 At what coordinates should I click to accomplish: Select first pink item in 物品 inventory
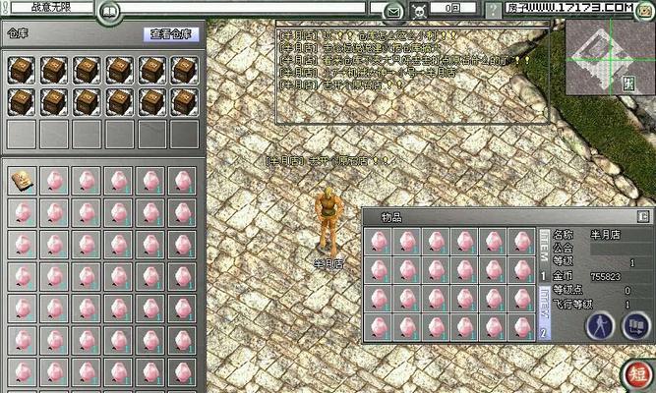tap(379, 242)
